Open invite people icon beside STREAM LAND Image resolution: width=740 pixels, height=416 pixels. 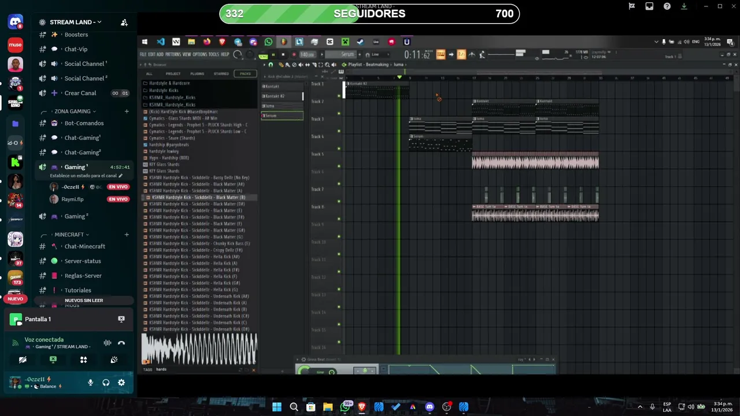[124, 23]
